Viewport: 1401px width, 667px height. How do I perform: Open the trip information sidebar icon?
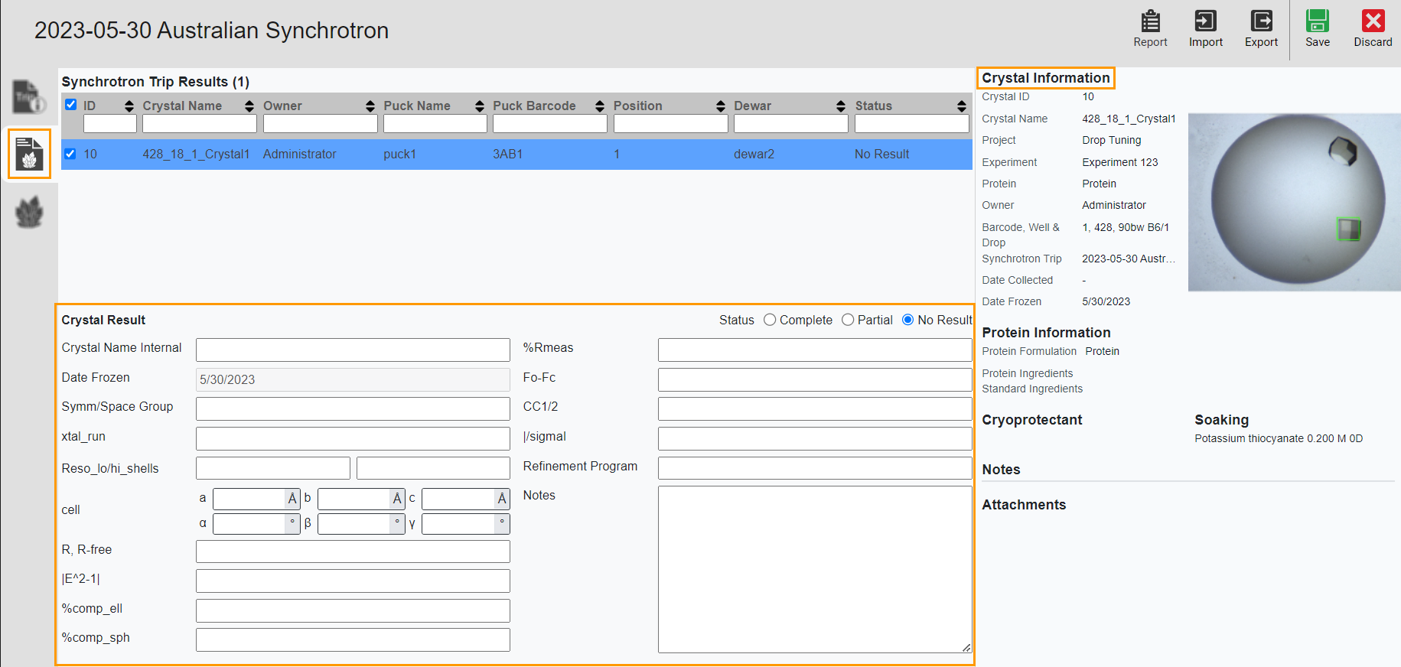[x=29, y=97]
